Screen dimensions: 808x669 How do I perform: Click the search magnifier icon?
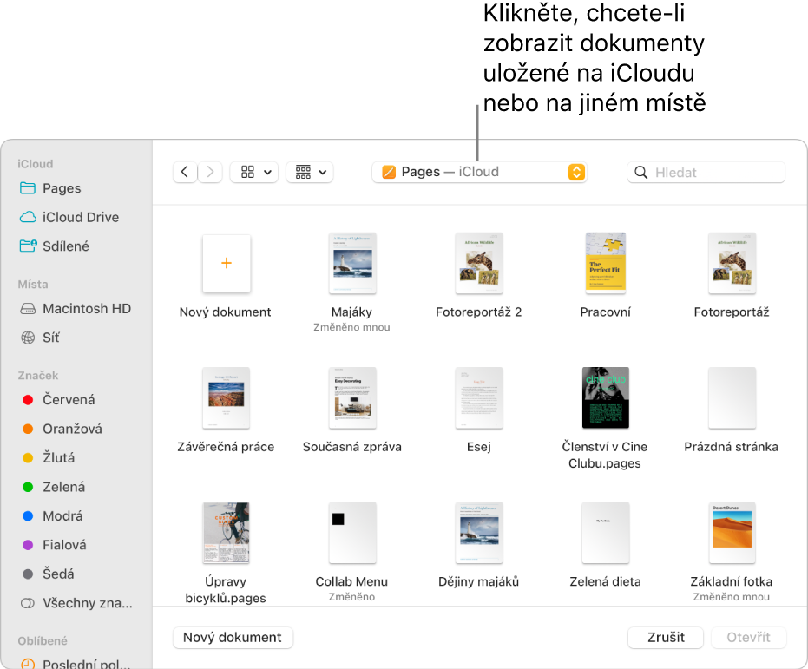click(640, 172)
